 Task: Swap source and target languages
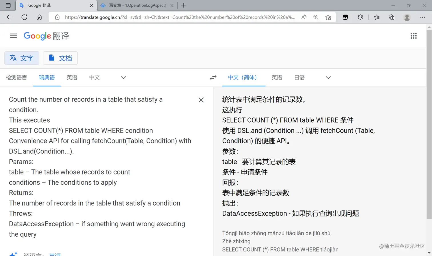click(213, 78)
